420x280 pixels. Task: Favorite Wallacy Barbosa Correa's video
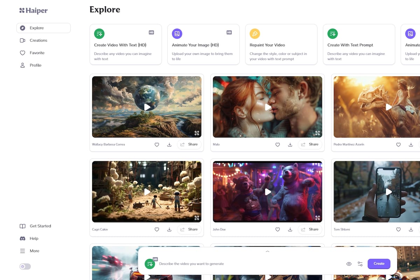tap(157, 144)
